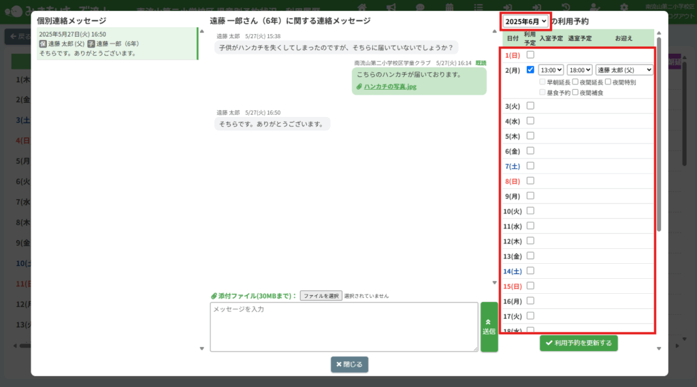Click the メッセージを入力 text area
Screen dimensions: 697x387
coord(344,327)
